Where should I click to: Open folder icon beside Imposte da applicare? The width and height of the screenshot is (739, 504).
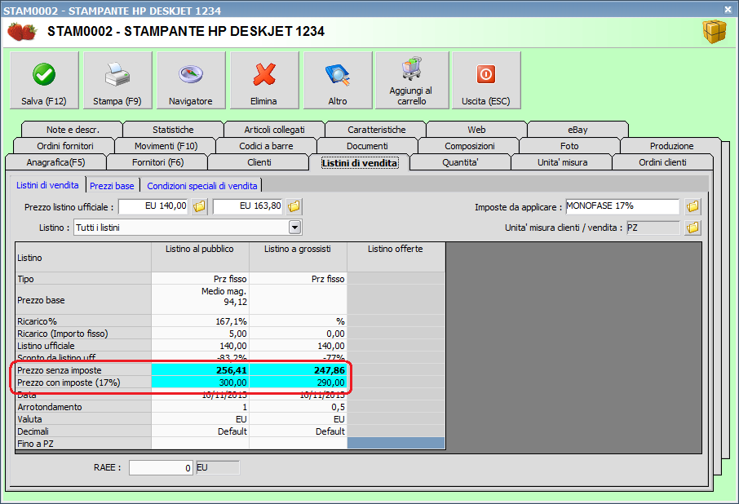pos(693,206)
